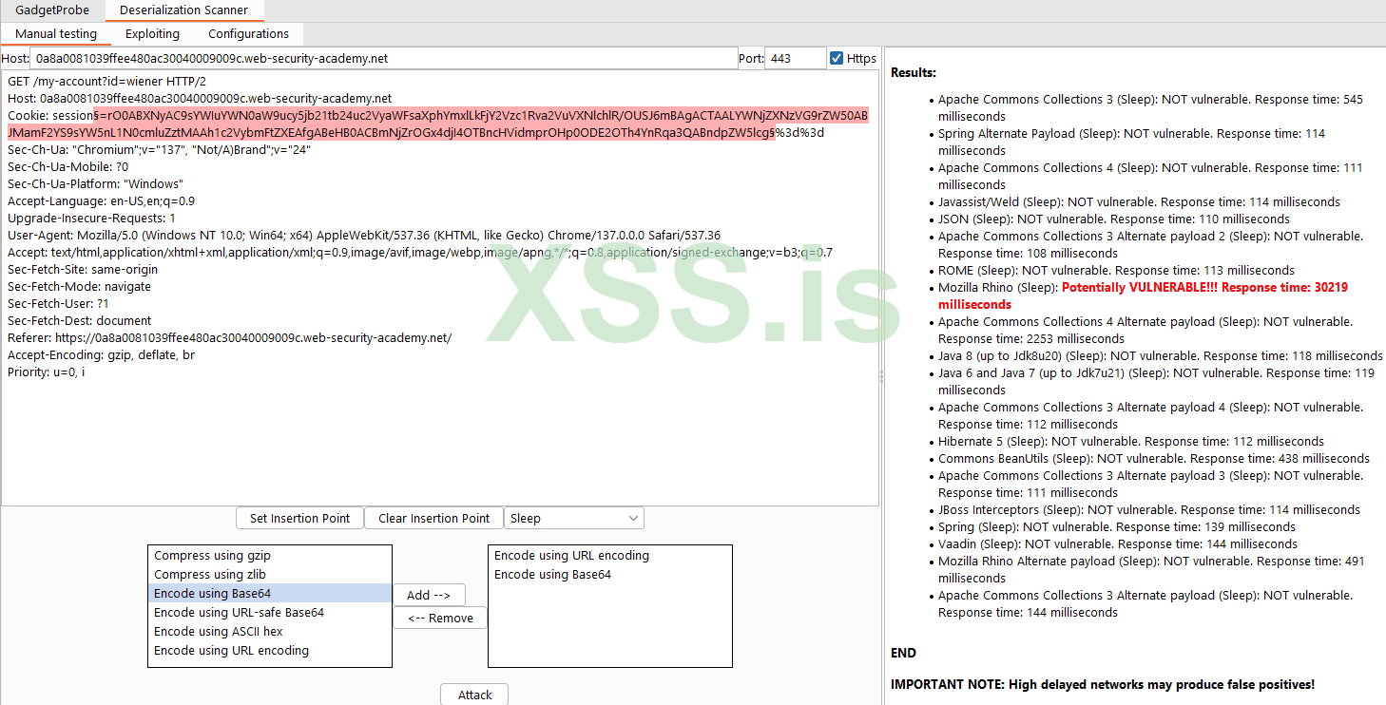Image resolution: width=1386 pixels, height=705 pixels.
Task: Click the 'Priority: u=0, i' line
Action: click(46, 372)
